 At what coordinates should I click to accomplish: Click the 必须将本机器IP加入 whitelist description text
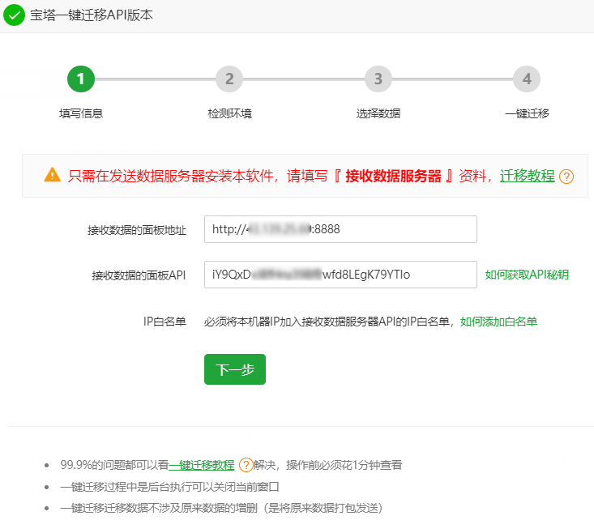(329, 322)
